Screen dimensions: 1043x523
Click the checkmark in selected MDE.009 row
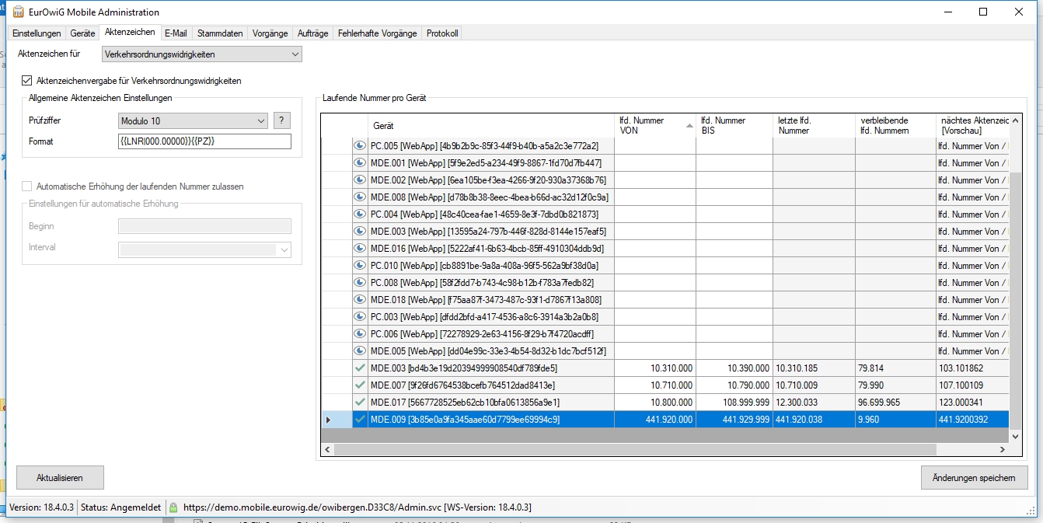(360, 420)
